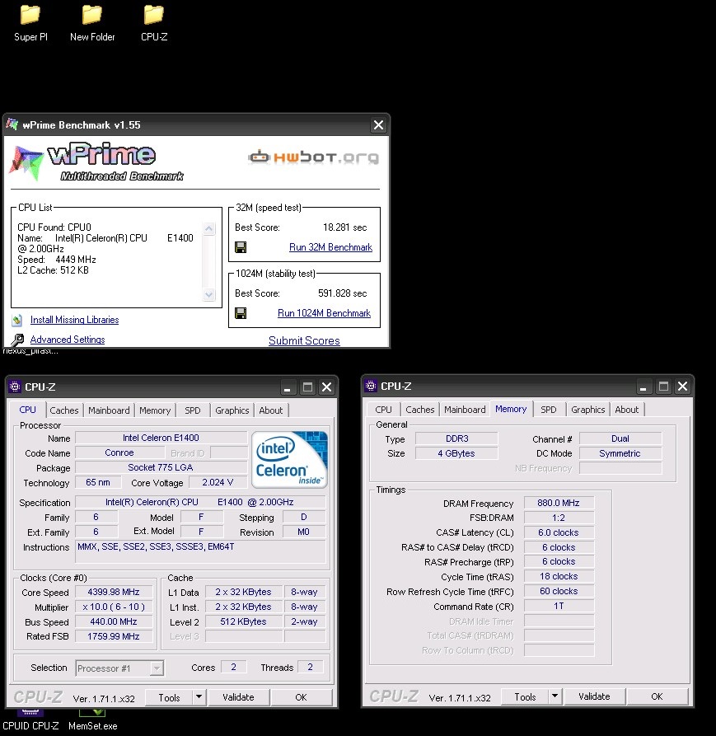This screenshot has width=716, height=736.
Task: Click the Multiplier x 10.0 value
Action: 114,607
